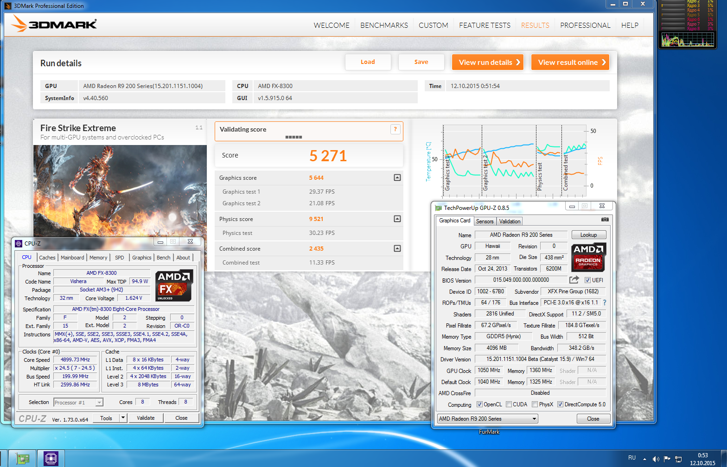
Task: Switch to the SPD tab in CPU-Z
Action: click(120, 258)
